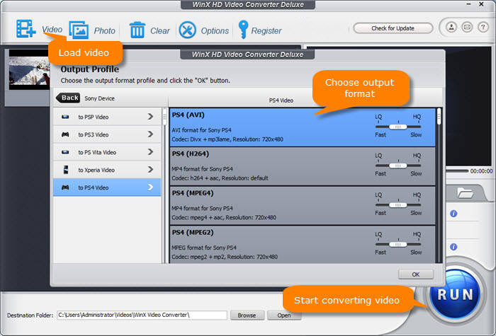
Task: Click Codec: h264 + aac description
Action: 220,178
